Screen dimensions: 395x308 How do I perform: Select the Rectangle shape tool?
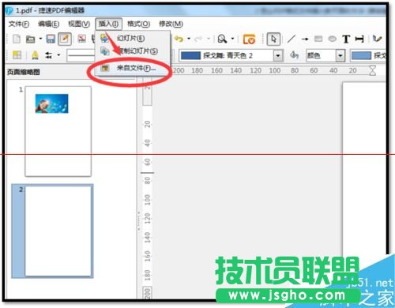pyautogui.click(x=318, y=39)
